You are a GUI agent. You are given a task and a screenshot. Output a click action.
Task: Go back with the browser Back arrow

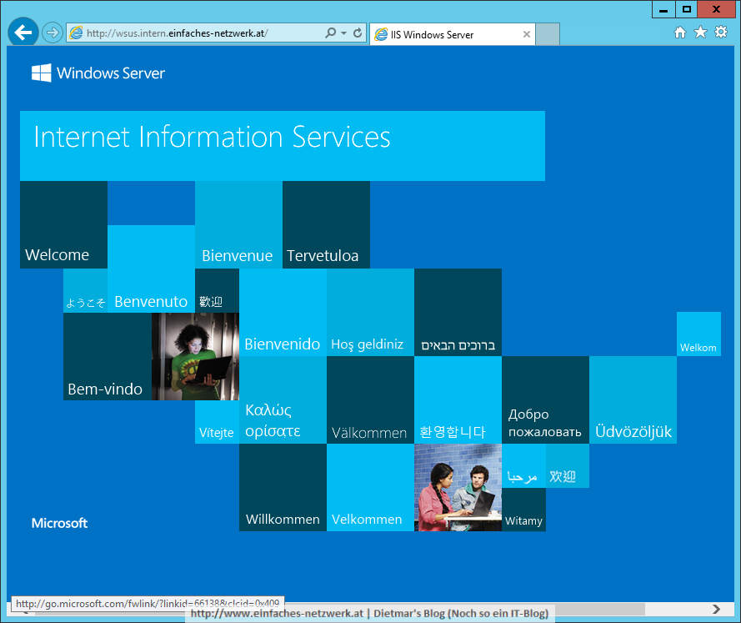pos(23,33)
